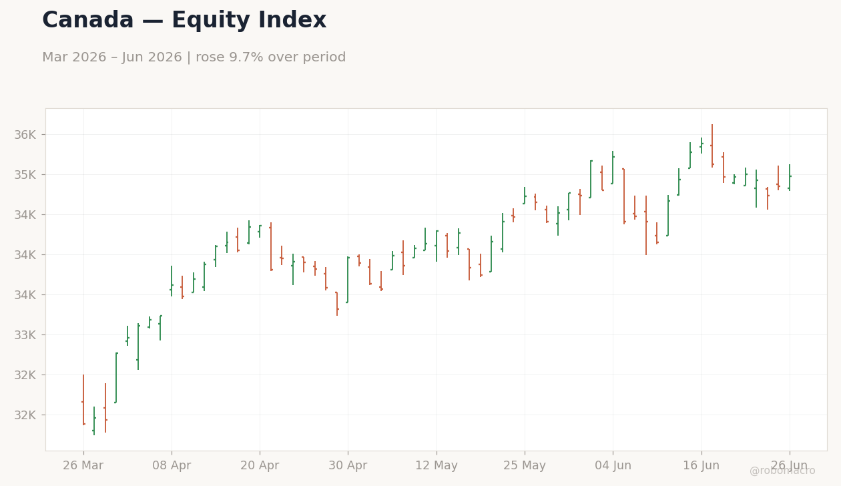Select the 20 Apr x-axis label
Screen dimensions: 841x486
(x=260, y=466)
